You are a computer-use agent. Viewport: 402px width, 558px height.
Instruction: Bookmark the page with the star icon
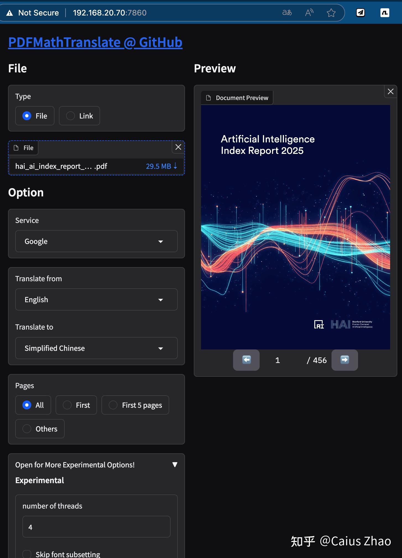(331, 13)
